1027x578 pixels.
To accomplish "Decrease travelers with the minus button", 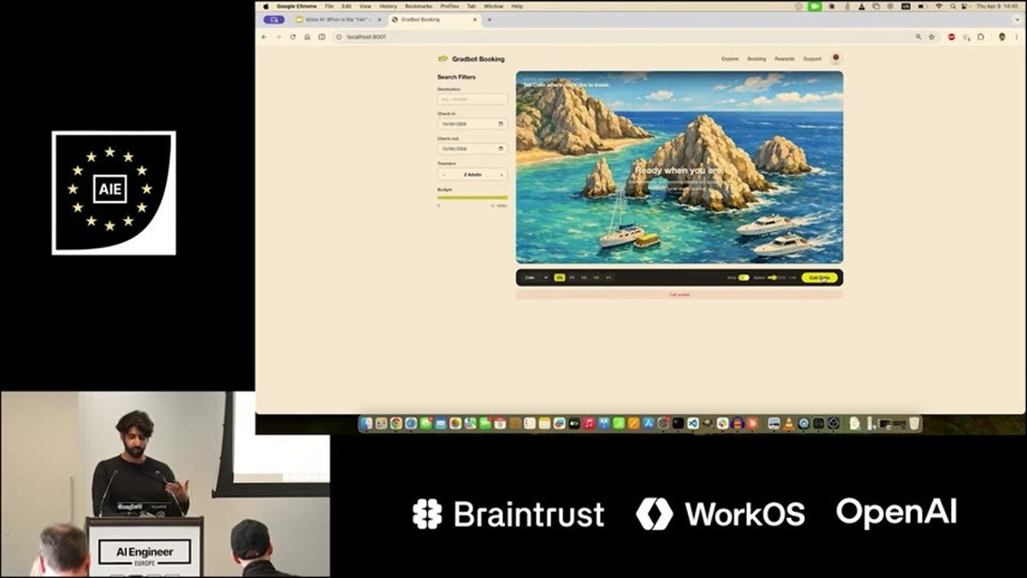I will coord(444,175).
